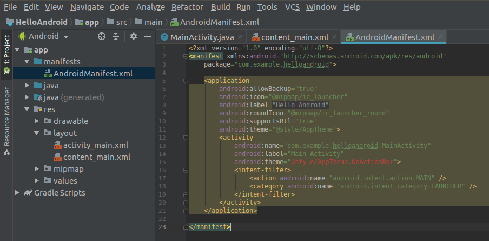Collapse the app module node
This screenshot has width=489, height=241.
pos(17,50)
